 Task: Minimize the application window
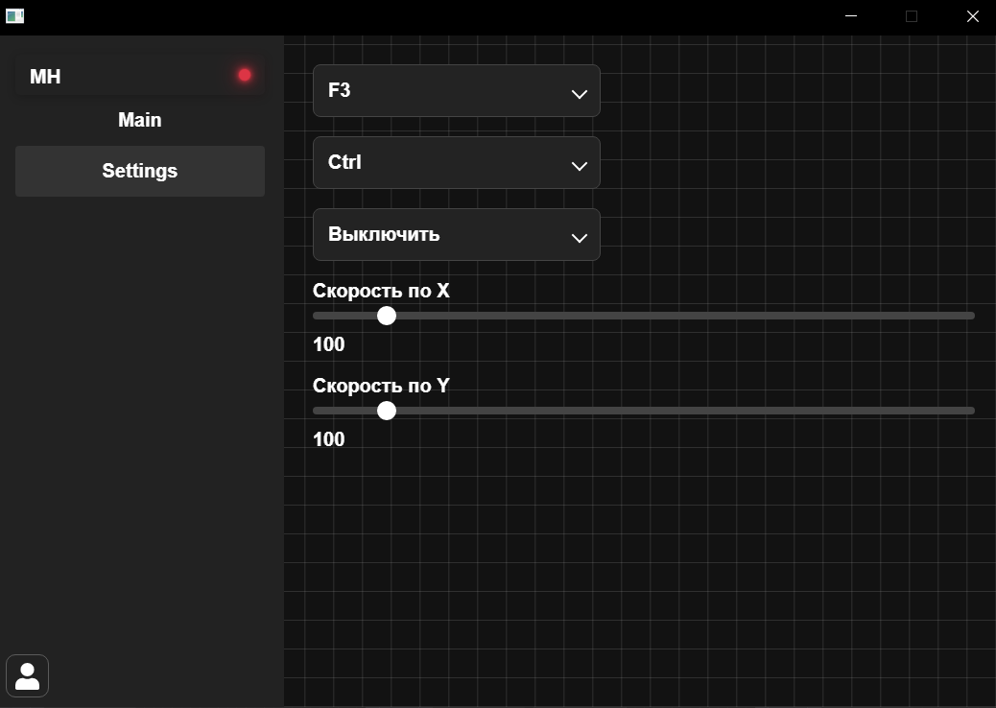(x=851, y=16)
